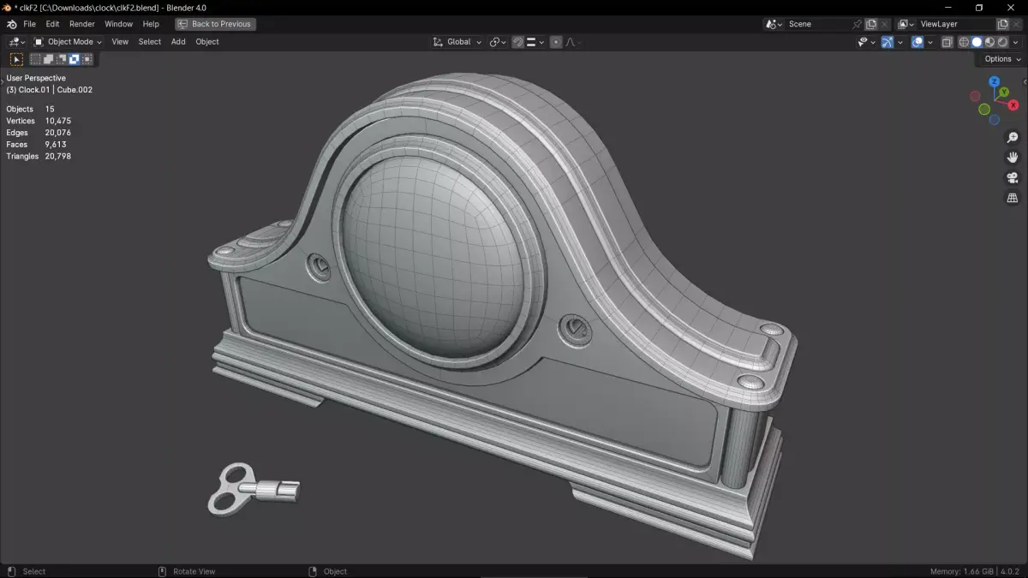Screen dimensions: 1028x578
Task: Click the Back to Previous button
Action: (x=216, y=24)
